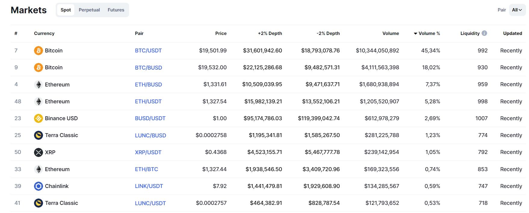
Task: Sort by the +2% Depth column header
Action: click(270, 33)
